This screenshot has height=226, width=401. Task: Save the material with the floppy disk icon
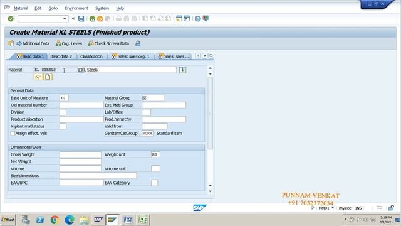pos(81,18)
